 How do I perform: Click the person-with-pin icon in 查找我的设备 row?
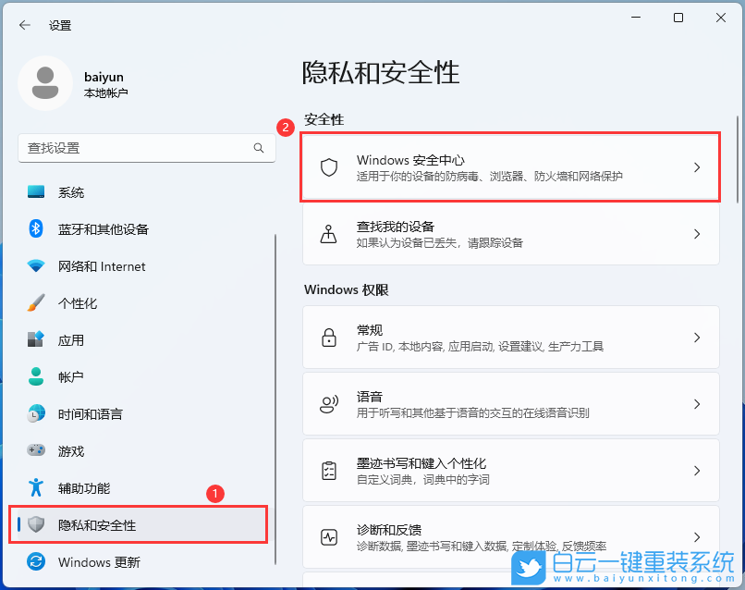(x=328, y=234)
